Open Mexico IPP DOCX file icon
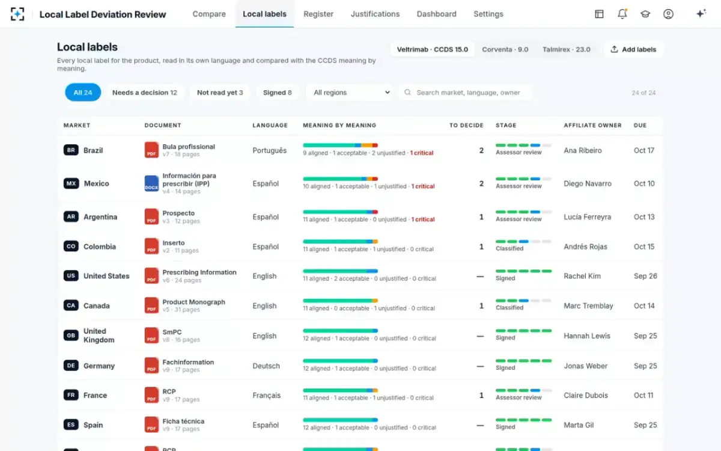This screenshot has width=721, height=451. pos(151,183)
